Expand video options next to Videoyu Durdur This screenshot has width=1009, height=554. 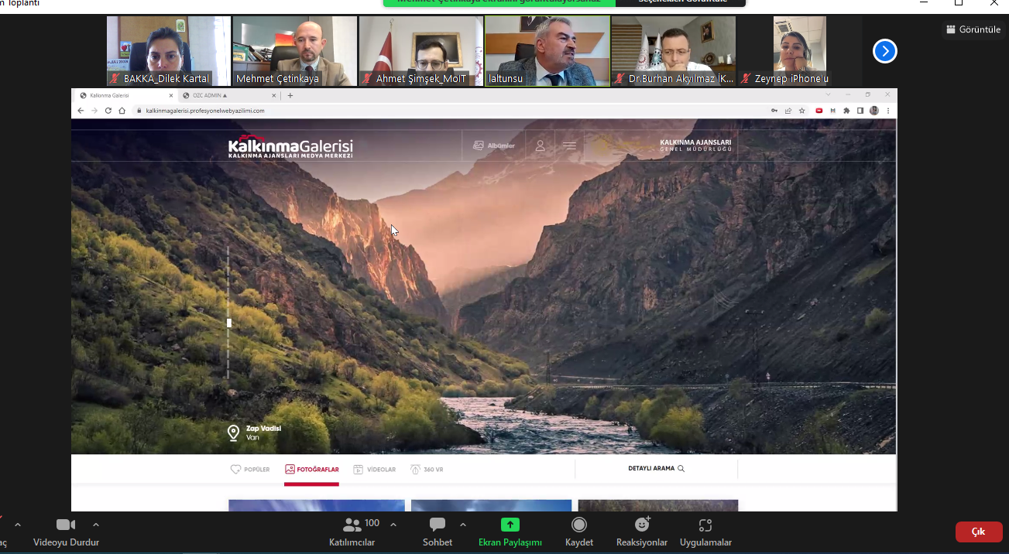(96, 525)
